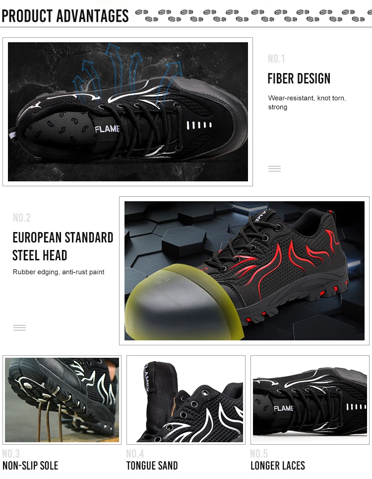Image resolution: width=372 pixels, height=479 pixels.
Task: Click the TONGUE SAND label
Action: point(152,466)
